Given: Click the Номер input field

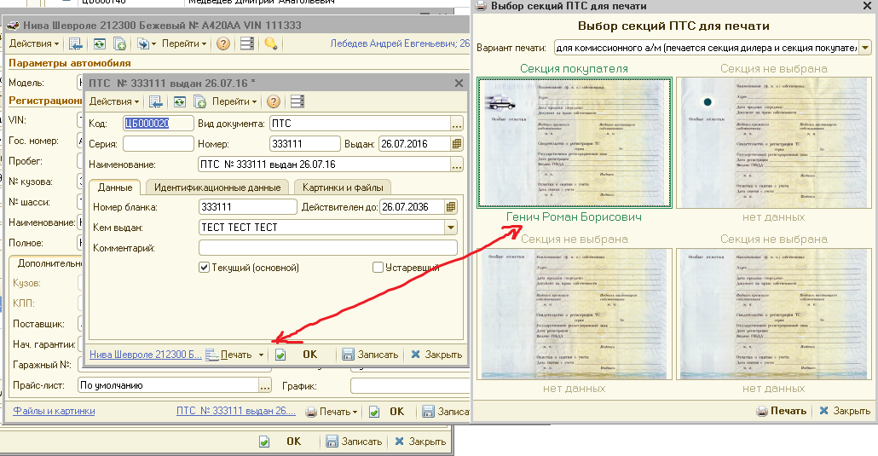Looking at the screenshot, I should pyautogui.click(x=304, y=144).
